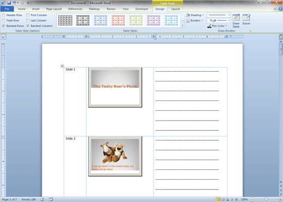The height and width of the screenshot is (202, 283).
Task: Apply the red banded table style
Action: pyautogui.click(x=118, y=20)
